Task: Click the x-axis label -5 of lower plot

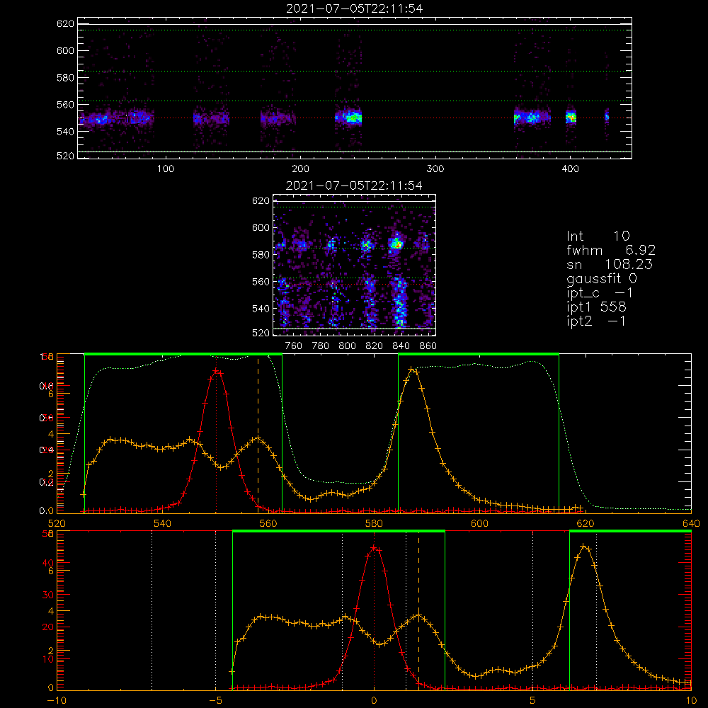Action: (216, 701)
